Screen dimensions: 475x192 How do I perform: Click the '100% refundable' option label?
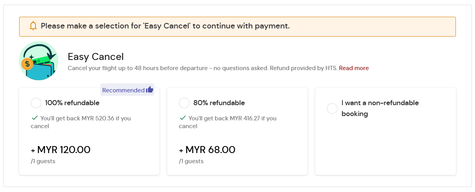(x=72, y=103)
